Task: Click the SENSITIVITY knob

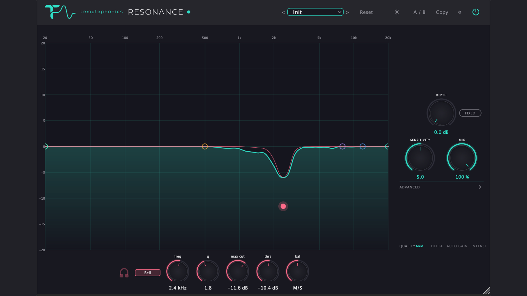Action: click(420, 158)
